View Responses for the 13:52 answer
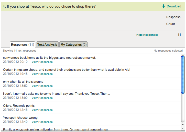The width and height of the screenshot is (186, 132). pos(42,86)
